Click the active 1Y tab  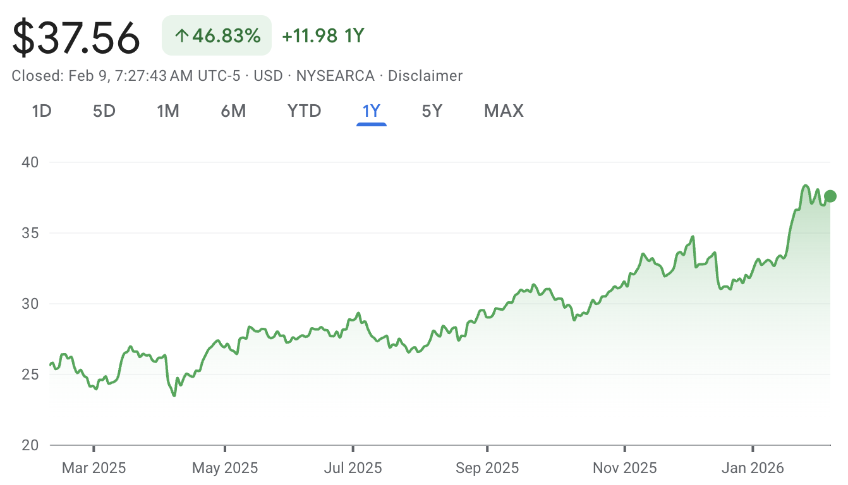371,111
